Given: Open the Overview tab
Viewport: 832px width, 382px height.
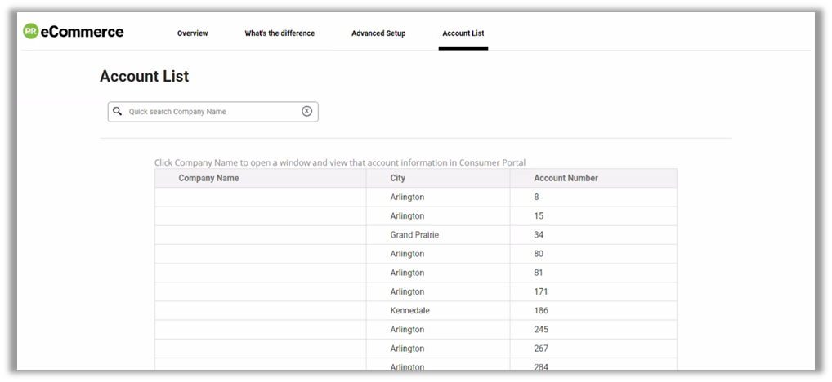Looking at the screenshot, I should click(192, 33).
